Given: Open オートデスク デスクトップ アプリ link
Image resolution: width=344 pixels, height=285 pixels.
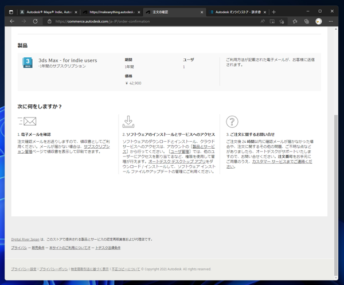Looking at the screenshot, I should tap(177, 162).
